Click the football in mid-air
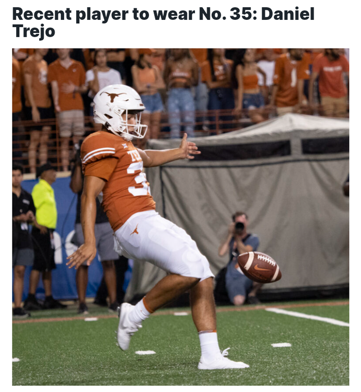The width and height of the screenshot is (361, 392). (x=259, y=267)
